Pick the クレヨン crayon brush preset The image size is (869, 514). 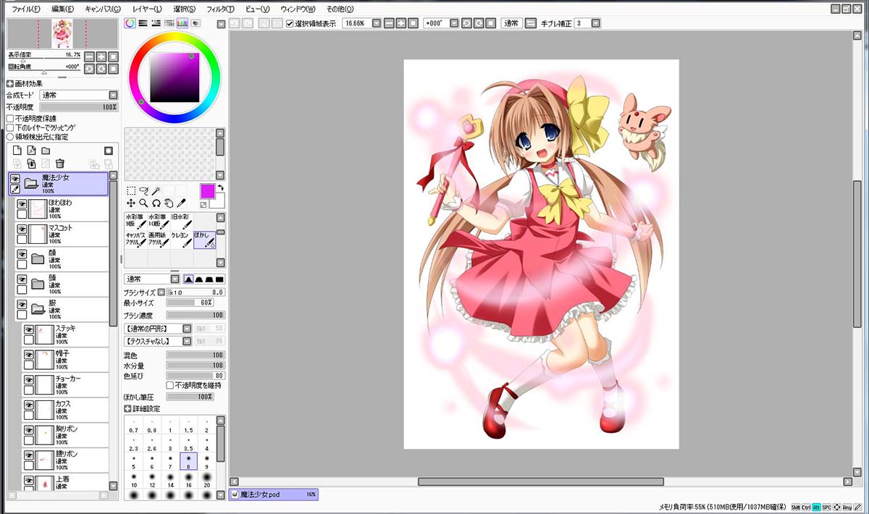coord(182,240)
